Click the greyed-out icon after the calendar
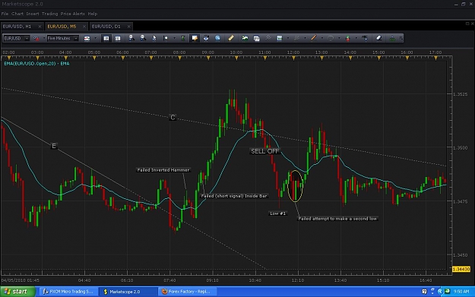 268,38
